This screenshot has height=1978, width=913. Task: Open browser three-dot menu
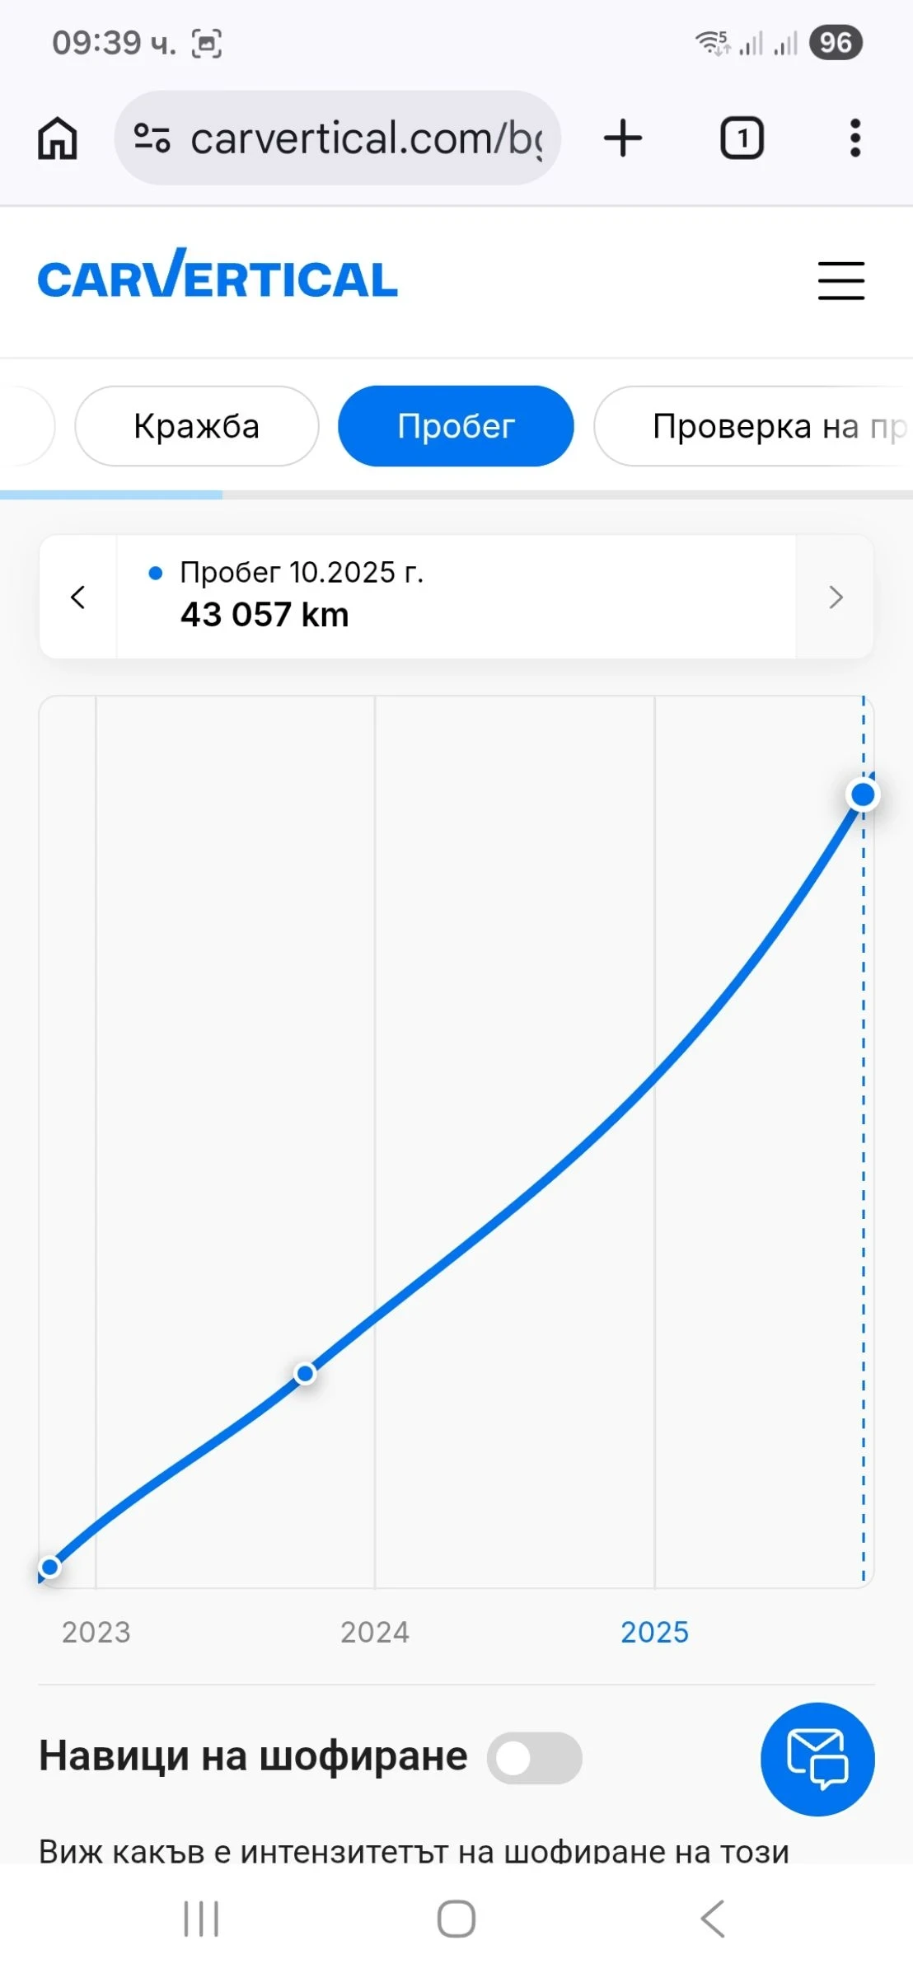pyautogui.click(x=855, y=138)
